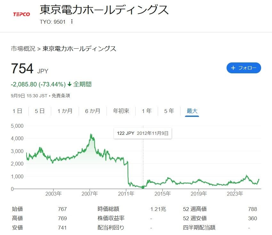272x235 pixels.
Task: Click the 2003年 axis label
Action: coord(53,194)
